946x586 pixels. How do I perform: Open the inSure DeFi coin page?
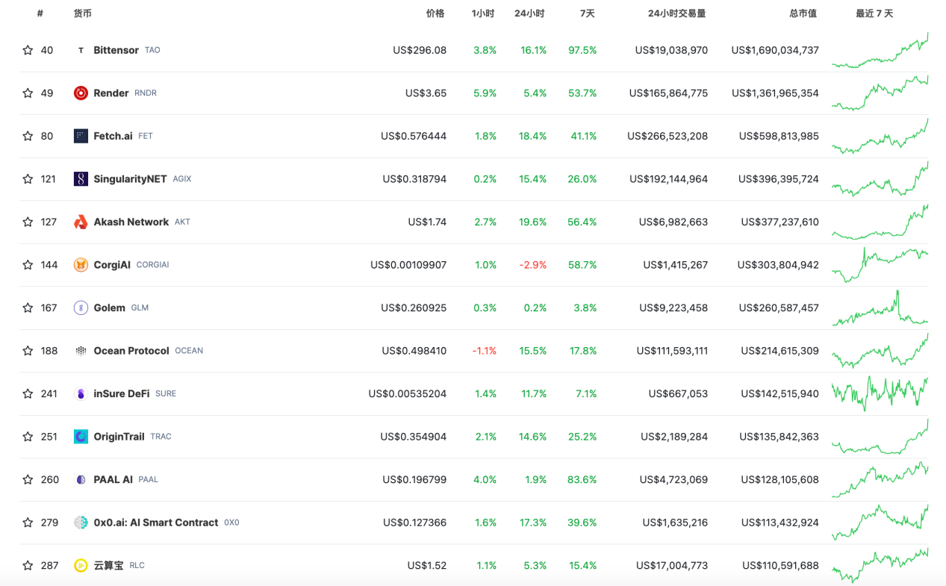(x=121, y=393)
